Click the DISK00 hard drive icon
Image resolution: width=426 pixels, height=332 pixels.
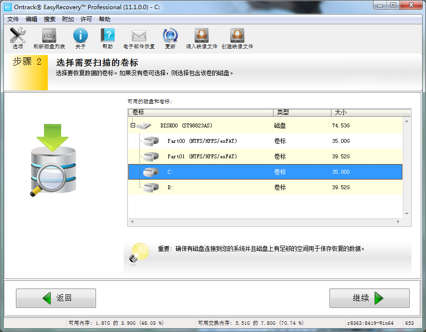pyautogui.click(x=144, y=125)
